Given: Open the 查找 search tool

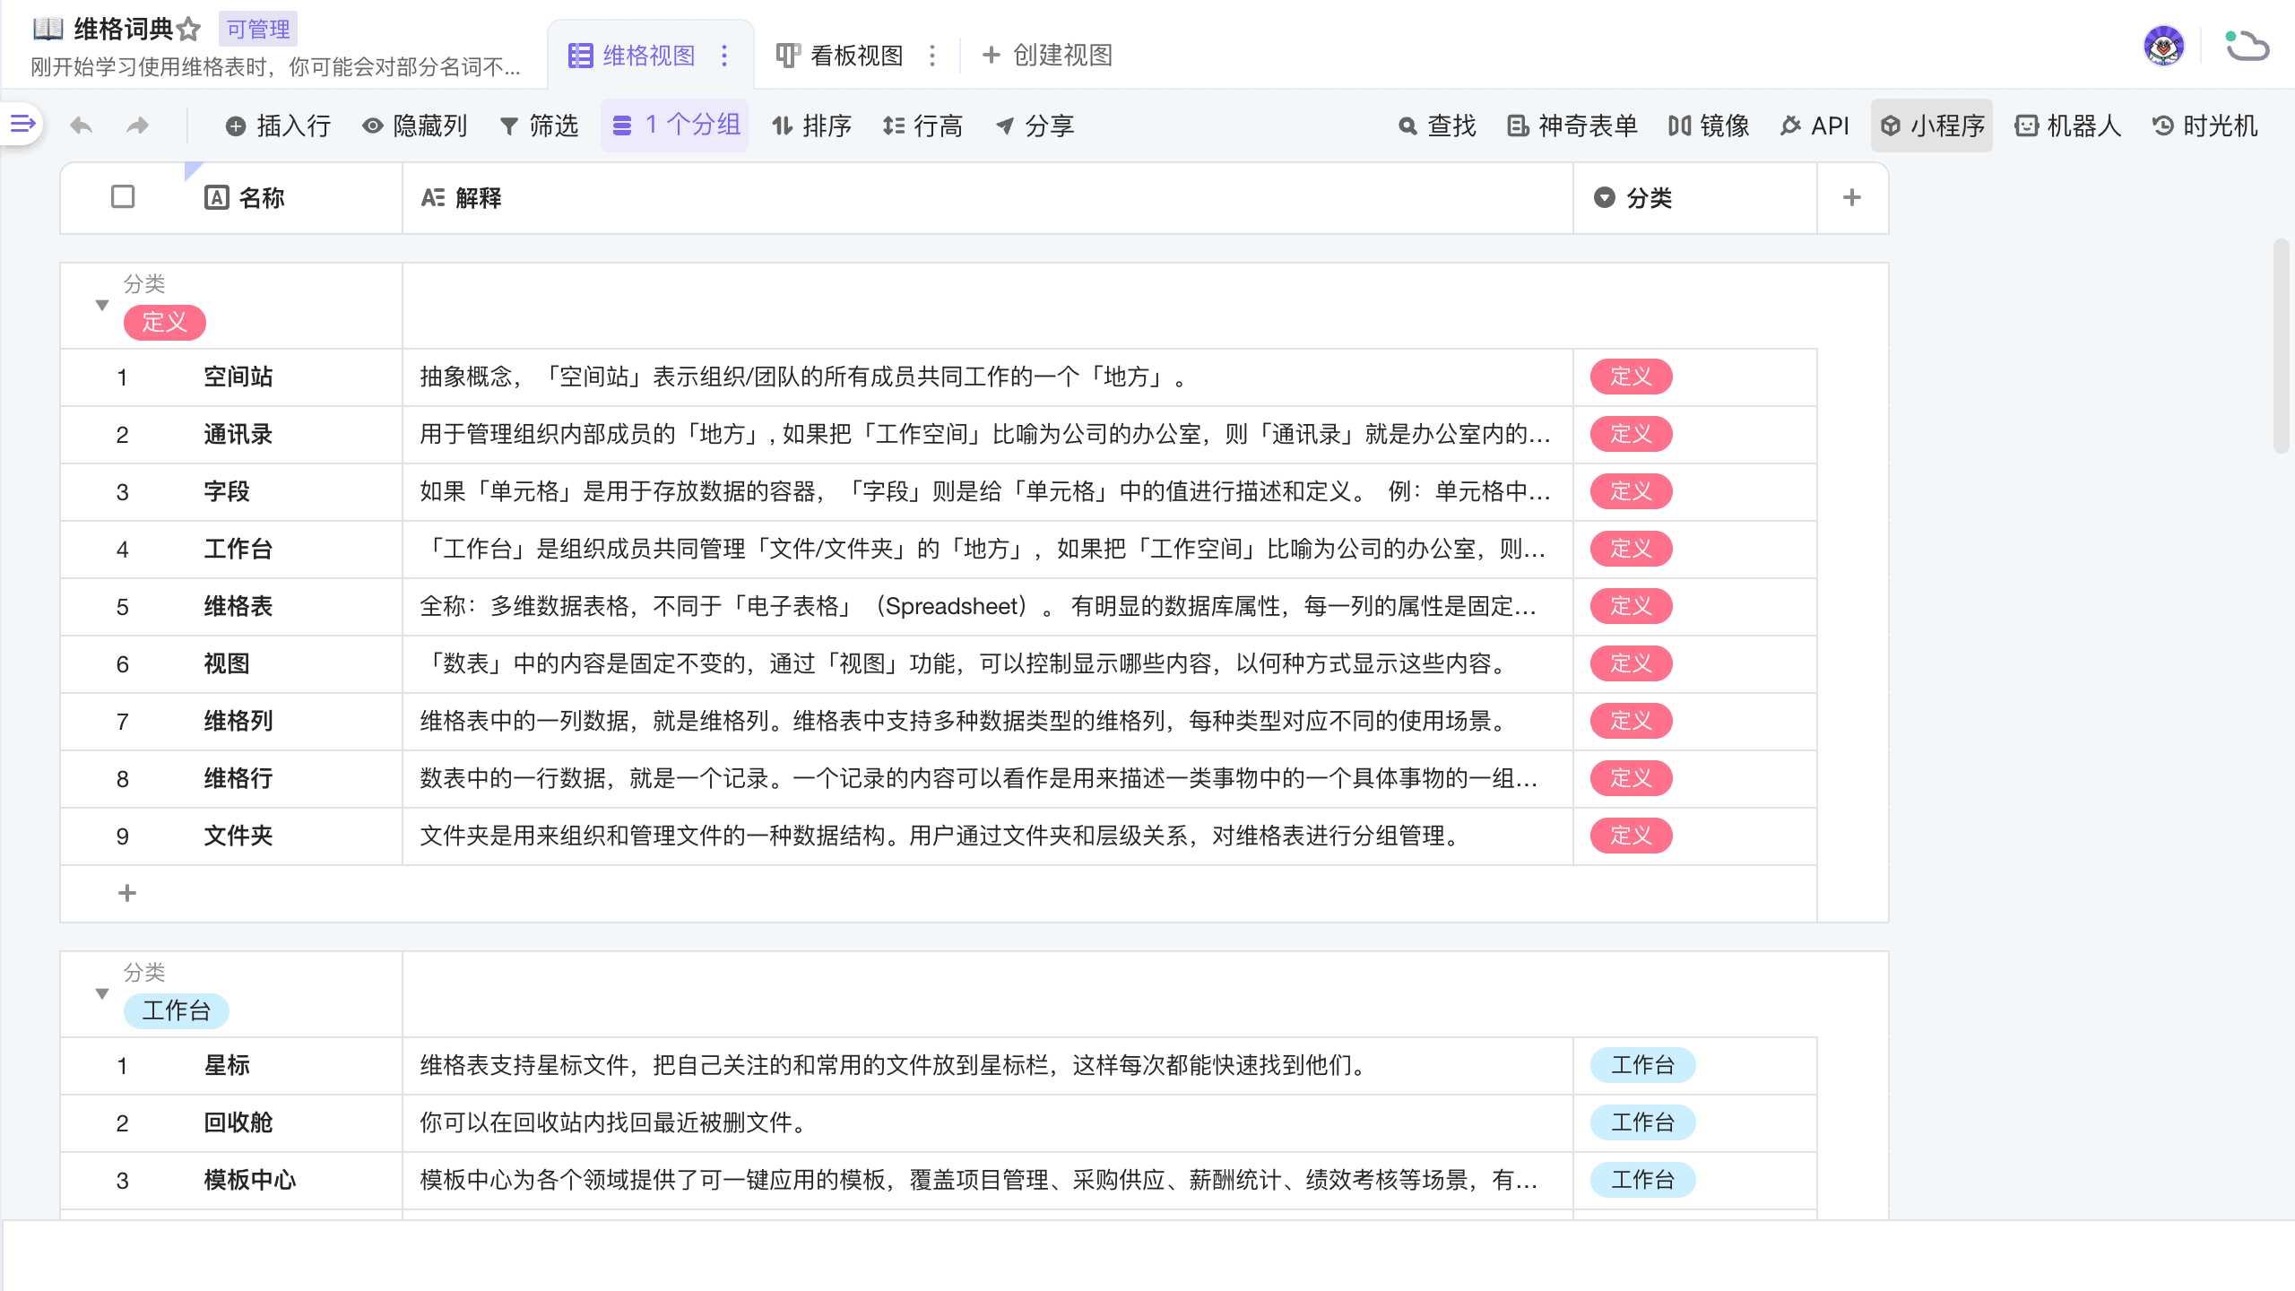Looking at the screenshot, I should [x=1437, y=126].
